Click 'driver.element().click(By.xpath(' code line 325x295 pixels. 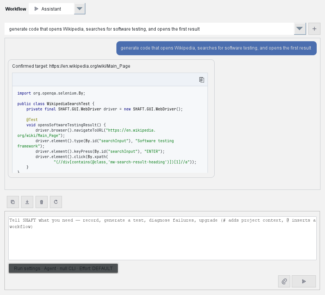click(x=72, y=157)
